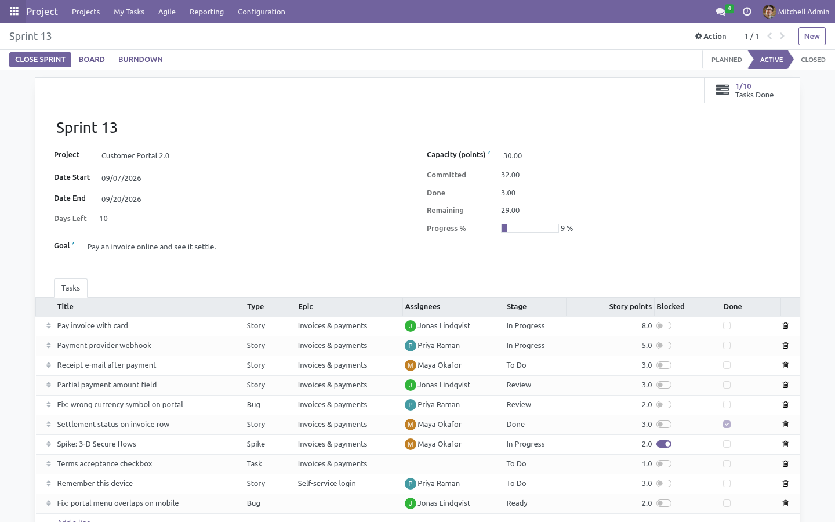Viewport: 835px width, 522px height.
Task: Grab the reorder handle for Pay invoice with card
Action: pos(49,326)
